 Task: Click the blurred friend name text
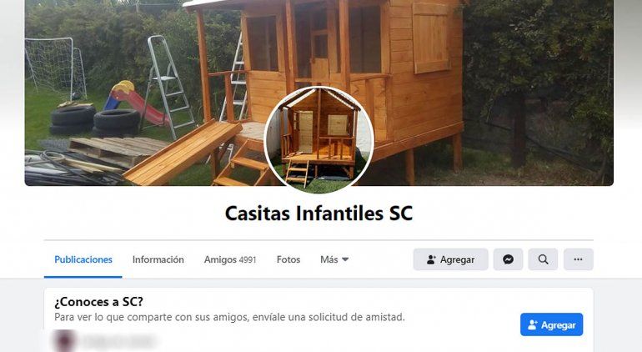point(118,341)
